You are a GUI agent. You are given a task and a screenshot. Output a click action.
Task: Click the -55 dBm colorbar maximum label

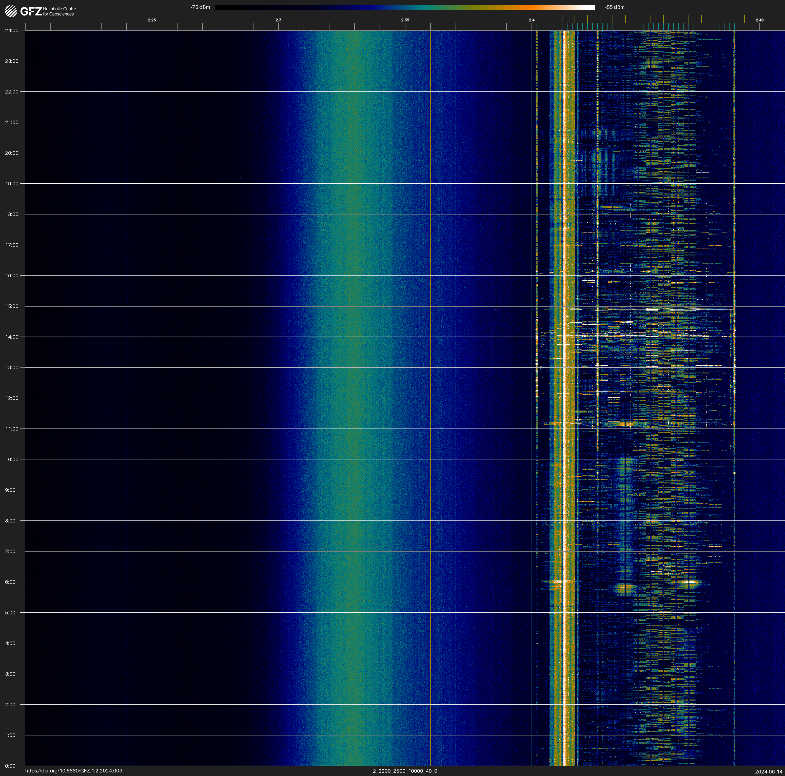point(615,7)
